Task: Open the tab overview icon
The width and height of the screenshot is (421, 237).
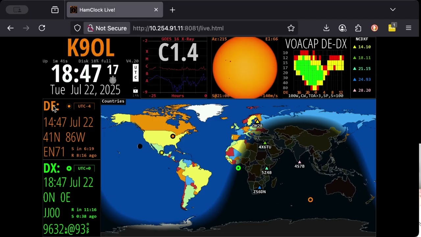Action: tap(55, 10)
